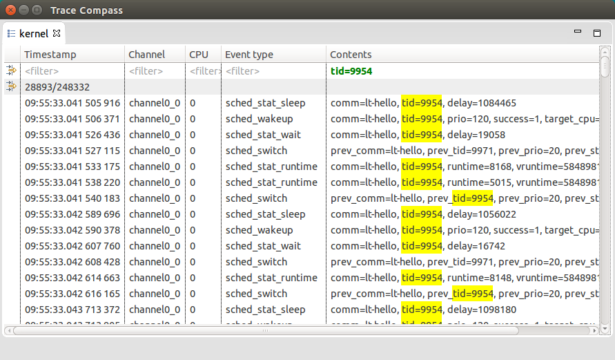Minimize the Trace Compass window
615x360 pixels.
click(x=24, y=10)
